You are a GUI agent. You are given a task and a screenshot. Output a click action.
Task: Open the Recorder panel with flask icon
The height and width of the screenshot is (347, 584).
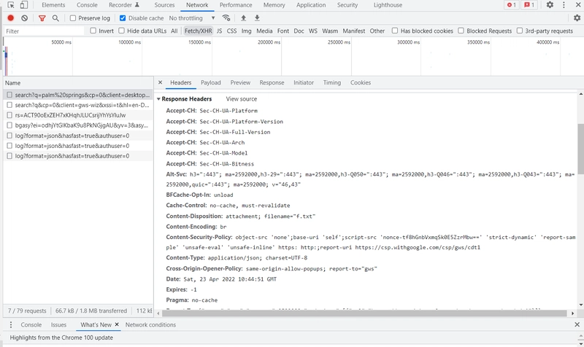(124, 5)
